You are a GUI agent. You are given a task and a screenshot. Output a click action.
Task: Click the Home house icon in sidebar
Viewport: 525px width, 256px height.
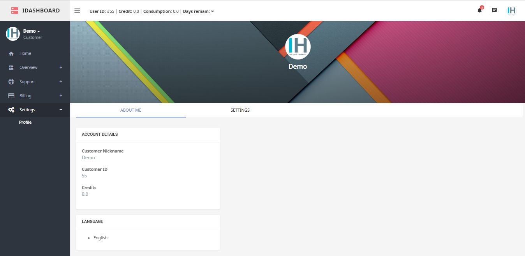(11, 54)
